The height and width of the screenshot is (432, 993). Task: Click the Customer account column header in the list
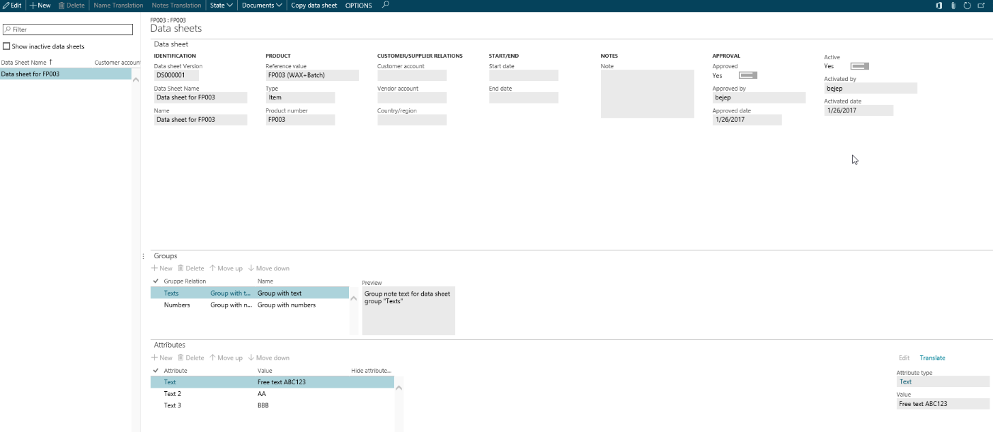pos(117,63)
